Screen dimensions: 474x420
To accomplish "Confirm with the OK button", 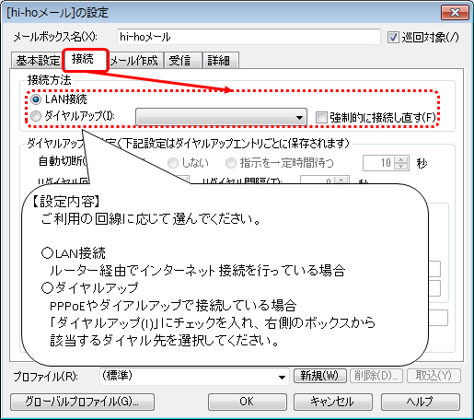I will (x=248, y=402).
